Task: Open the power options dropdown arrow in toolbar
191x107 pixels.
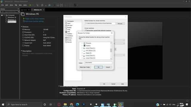Action: 33,5
